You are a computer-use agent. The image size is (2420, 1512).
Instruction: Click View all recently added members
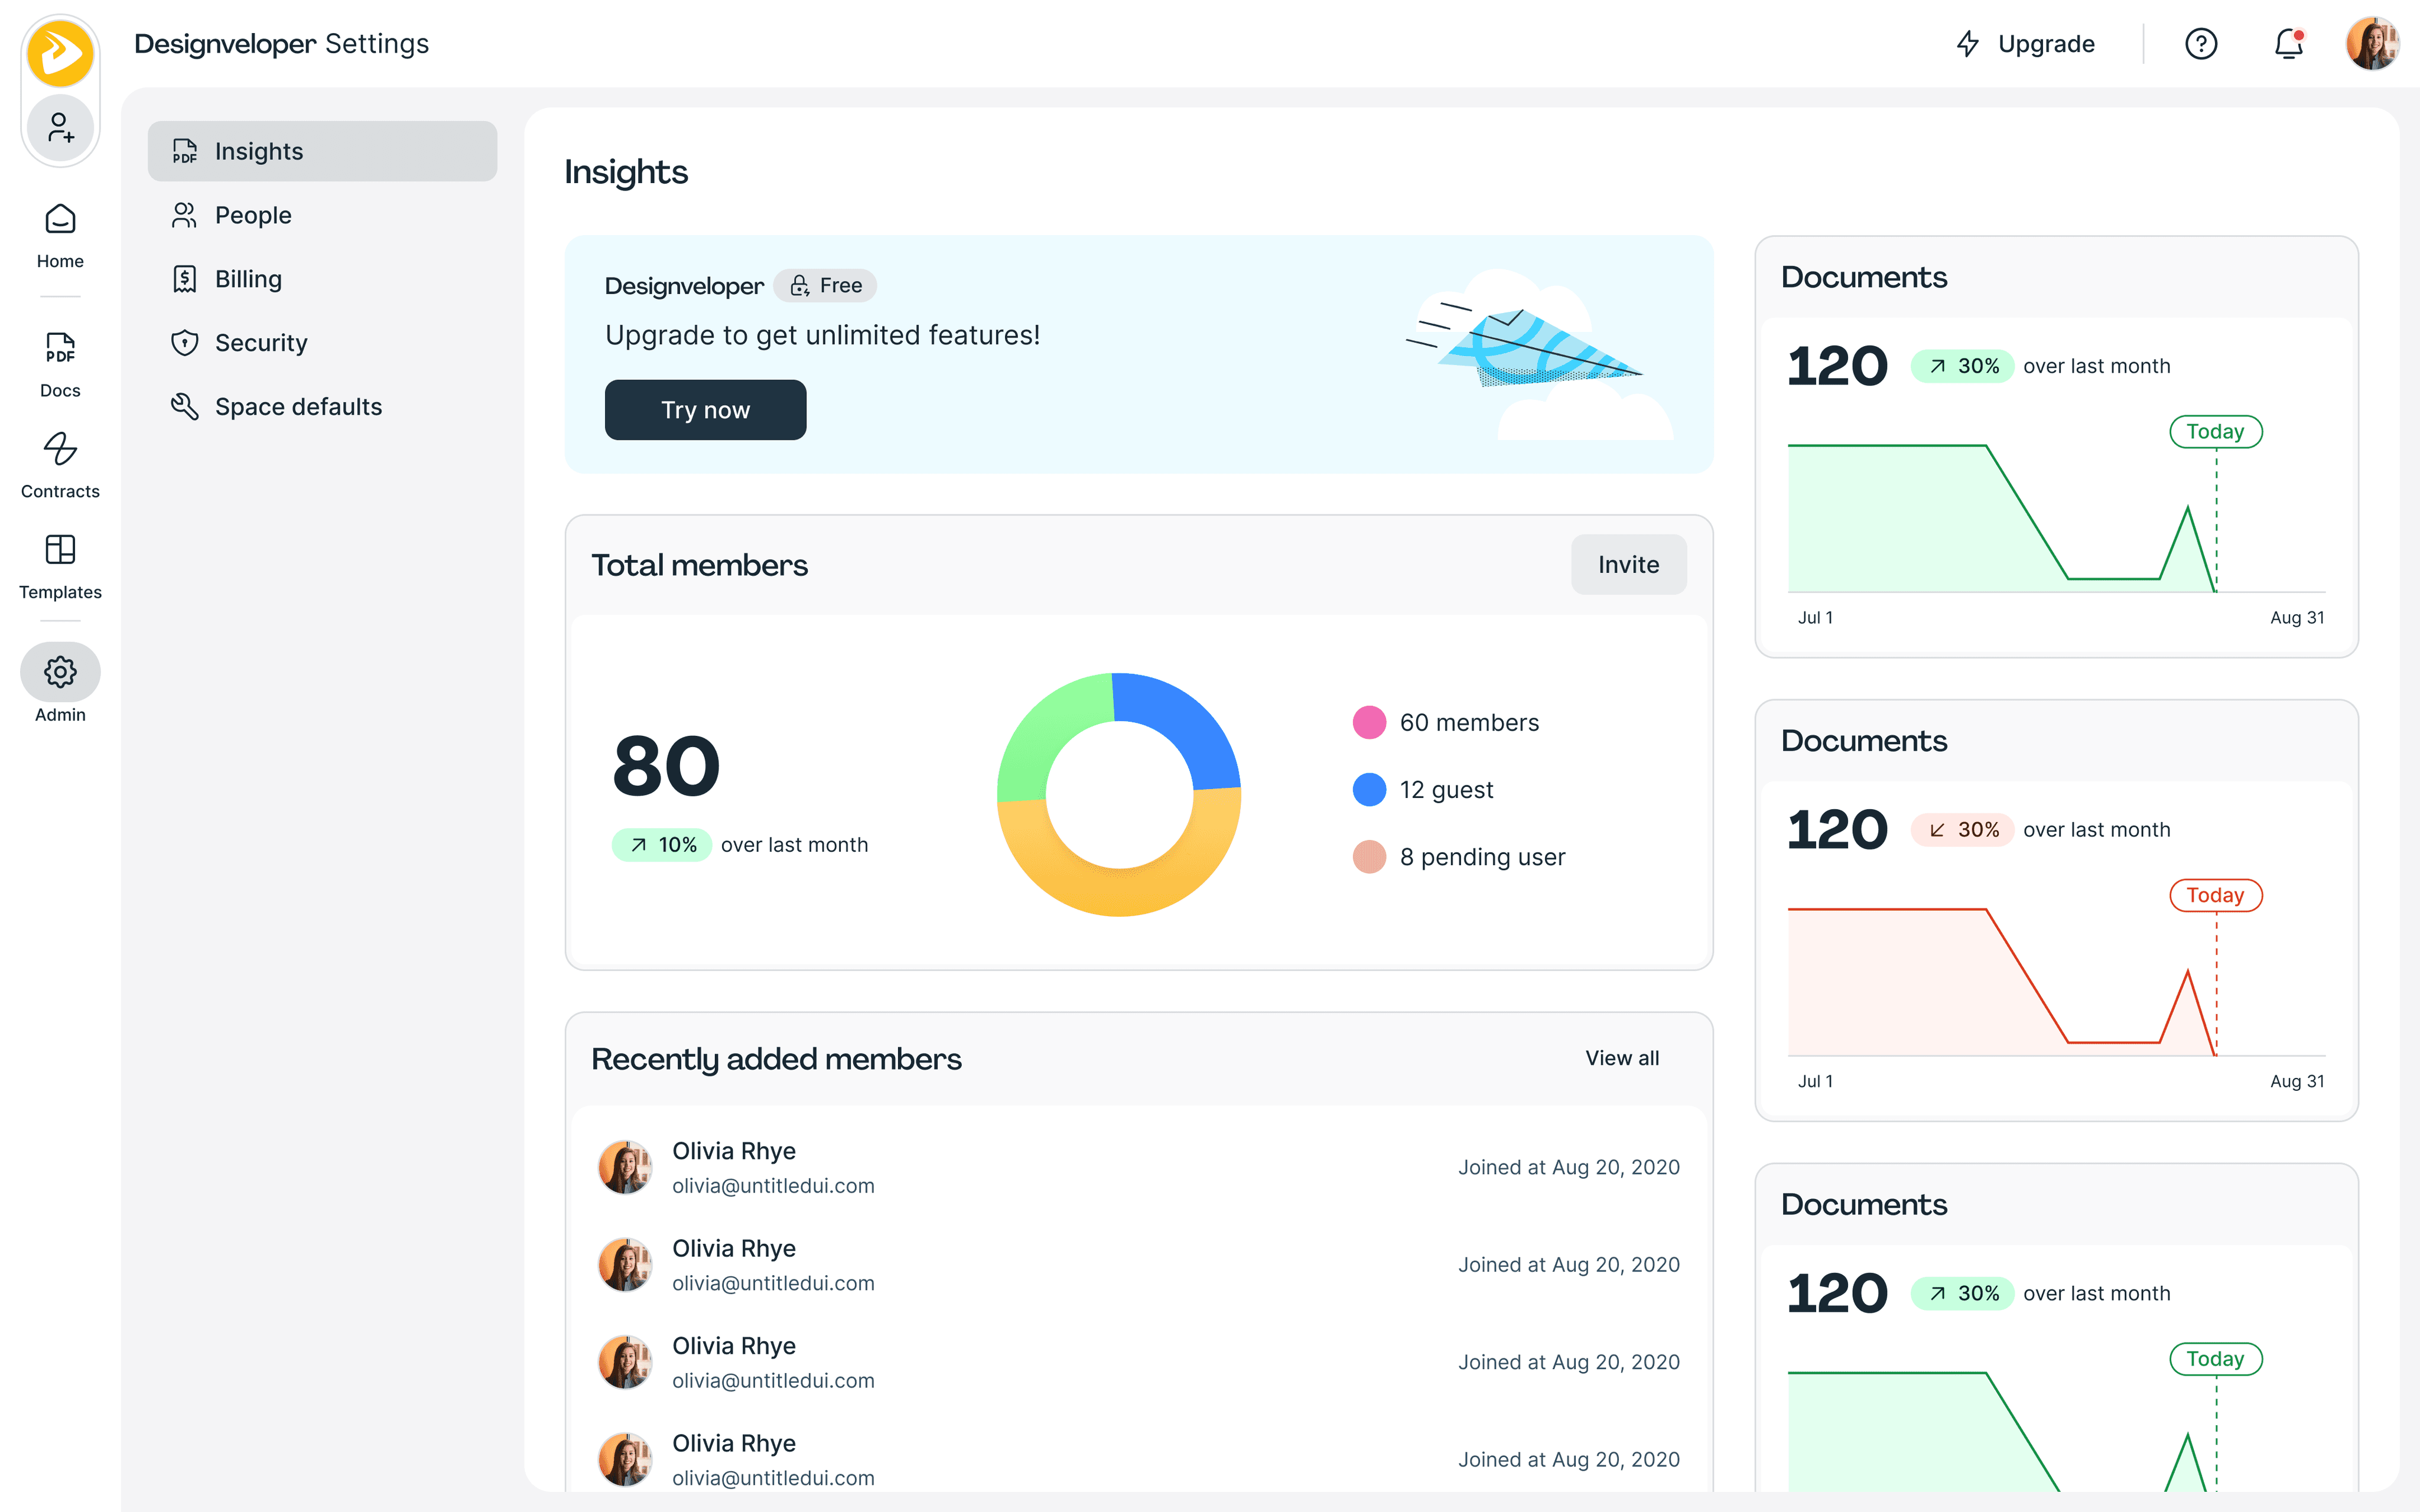1621,1058
